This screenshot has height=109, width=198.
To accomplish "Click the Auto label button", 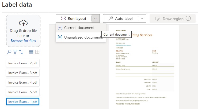I will click(x=120, y=18).
